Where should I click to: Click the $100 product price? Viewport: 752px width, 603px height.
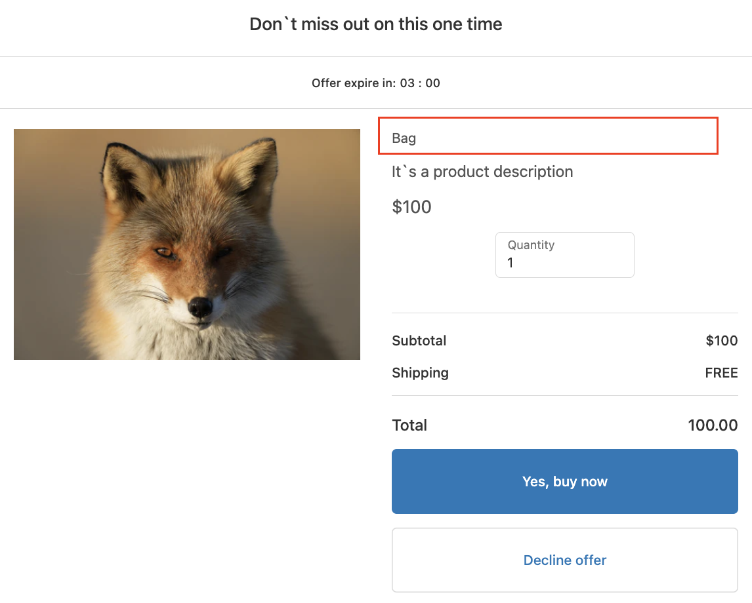pos(411,207)
